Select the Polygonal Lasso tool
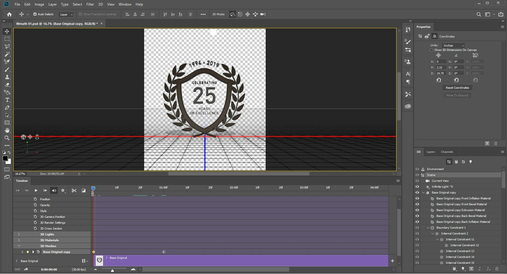This screenshot has width=507, height=274. pyautogui.click(x=7, y=47)
